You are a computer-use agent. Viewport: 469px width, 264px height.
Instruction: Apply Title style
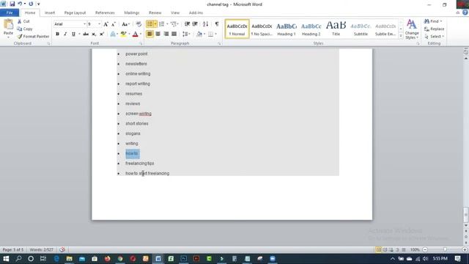(x=336, y=29)
